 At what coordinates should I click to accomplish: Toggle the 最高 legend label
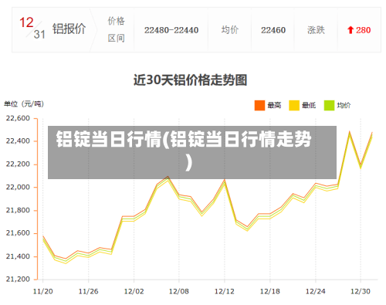pos(274,105)
